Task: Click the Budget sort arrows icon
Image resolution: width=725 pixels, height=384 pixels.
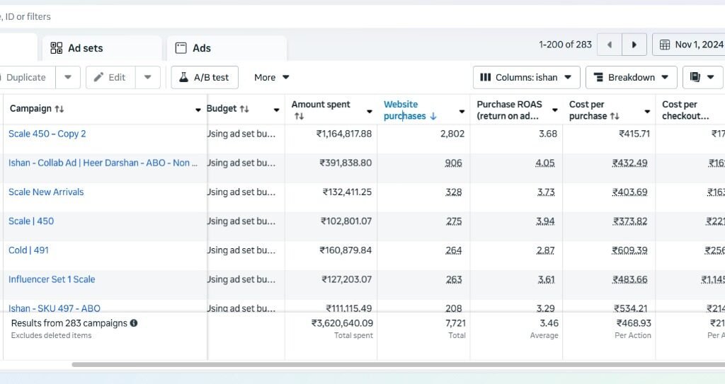Action: tap(244, 109)
